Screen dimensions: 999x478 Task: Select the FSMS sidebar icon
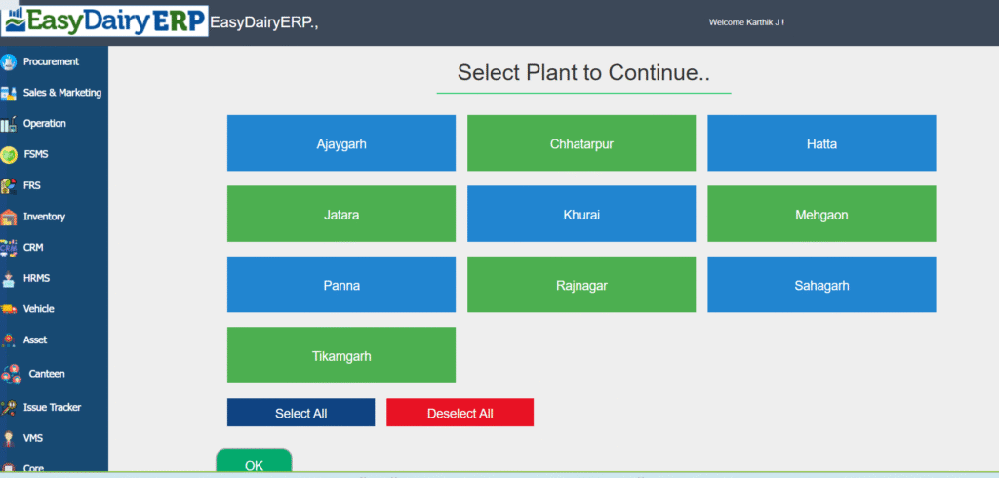click(9, 154)
